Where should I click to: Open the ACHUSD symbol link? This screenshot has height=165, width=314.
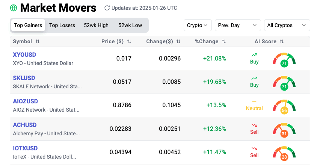tap(25, 125)
